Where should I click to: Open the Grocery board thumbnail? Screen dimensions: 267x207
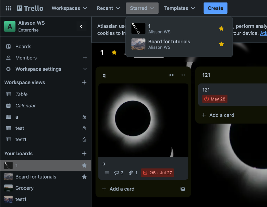pyautogui.click(x=8, y=188)
